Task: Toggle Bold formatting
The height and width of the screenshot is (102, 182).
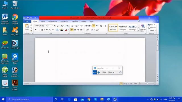Action: (36, 30)
